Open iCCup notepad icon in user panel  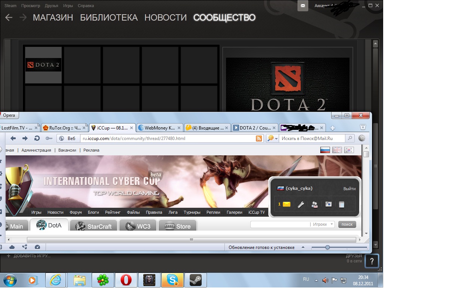coord(341,204)
